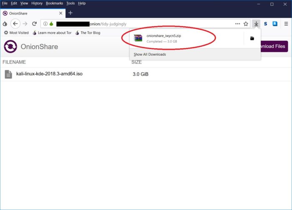Screen dimensions: 292x210
Task: Click the WinRAR archive icon of download
Action: click(x=138, y=38)
